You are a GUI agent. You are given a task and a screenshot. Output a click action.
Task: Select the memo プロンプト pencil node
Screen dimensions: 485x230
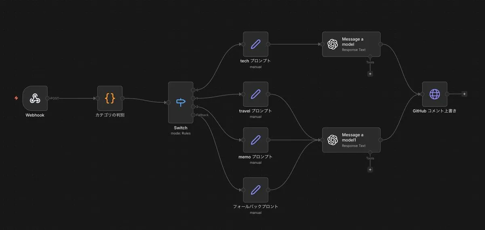click(255, 140)
